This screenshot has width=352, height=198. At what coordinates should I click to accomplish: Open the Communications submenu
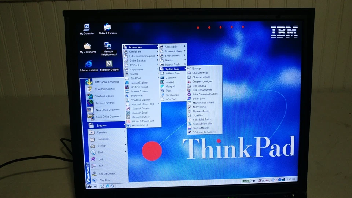[173, 51]
